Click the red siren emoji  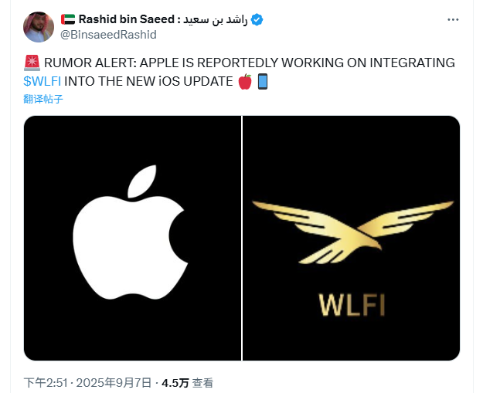tap(32, 63)
